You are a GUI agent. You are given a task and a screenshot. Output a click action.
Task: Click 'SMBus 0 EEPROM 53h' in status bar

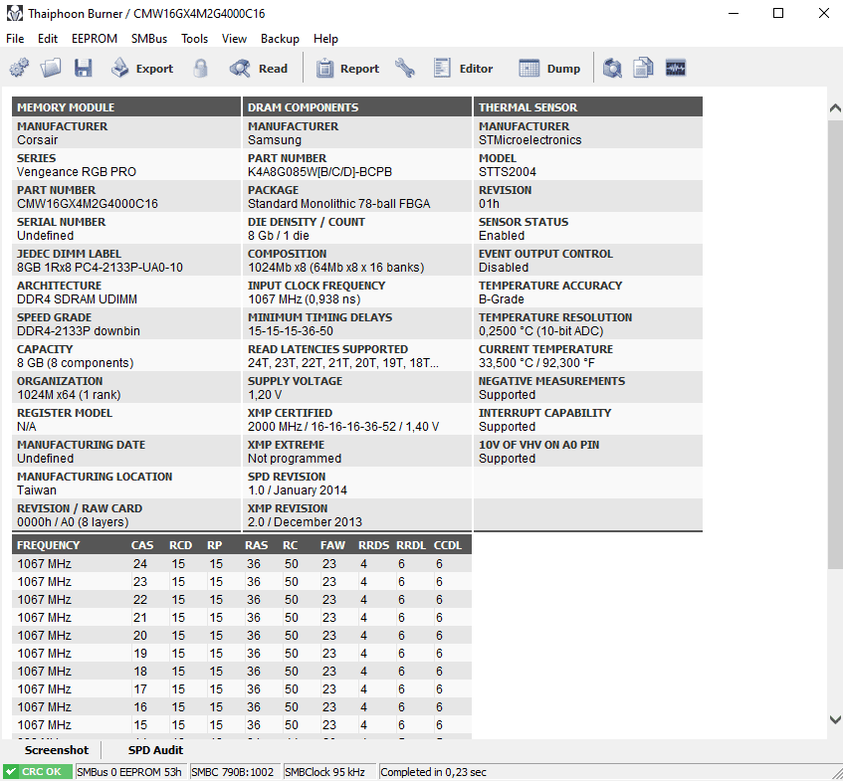[129, 772]
